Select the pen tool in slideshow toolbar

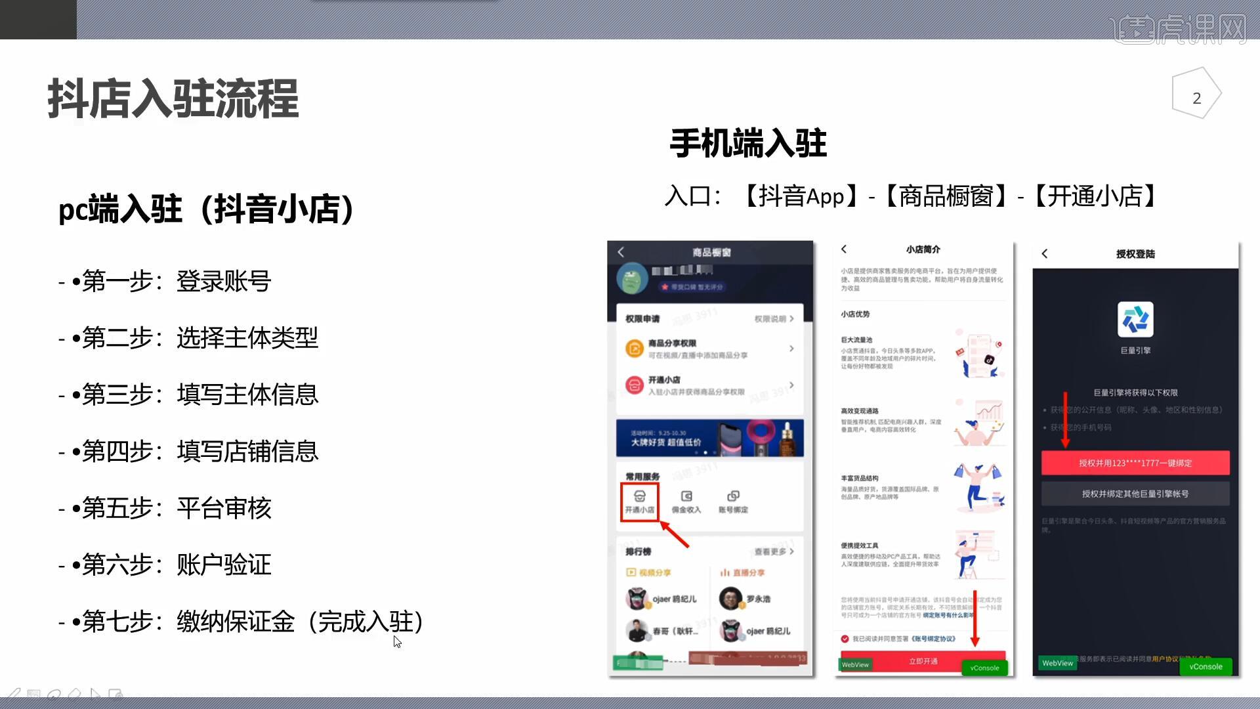14,694
